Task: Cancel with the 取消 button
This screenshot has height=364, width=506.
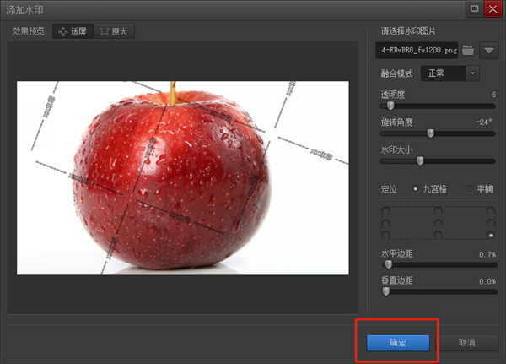Action: [467, 343]
